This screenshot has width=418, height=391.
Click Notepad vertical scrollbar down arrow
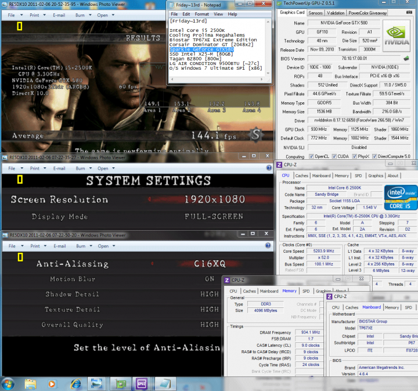tap(268, 73)
